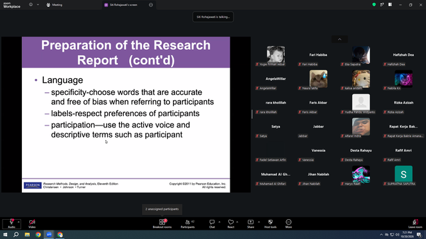Open Windows taskbar search
Image resolution: width=426 pixels, height=239 pixels.
(16, 234)
